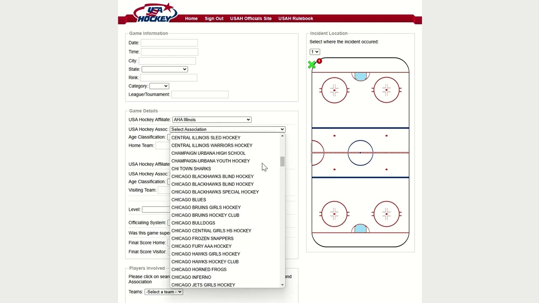The width and height of the screenshot is (539, 303).
Task: Click the League/Tournament input field
Action: click(x=200, y=94)
